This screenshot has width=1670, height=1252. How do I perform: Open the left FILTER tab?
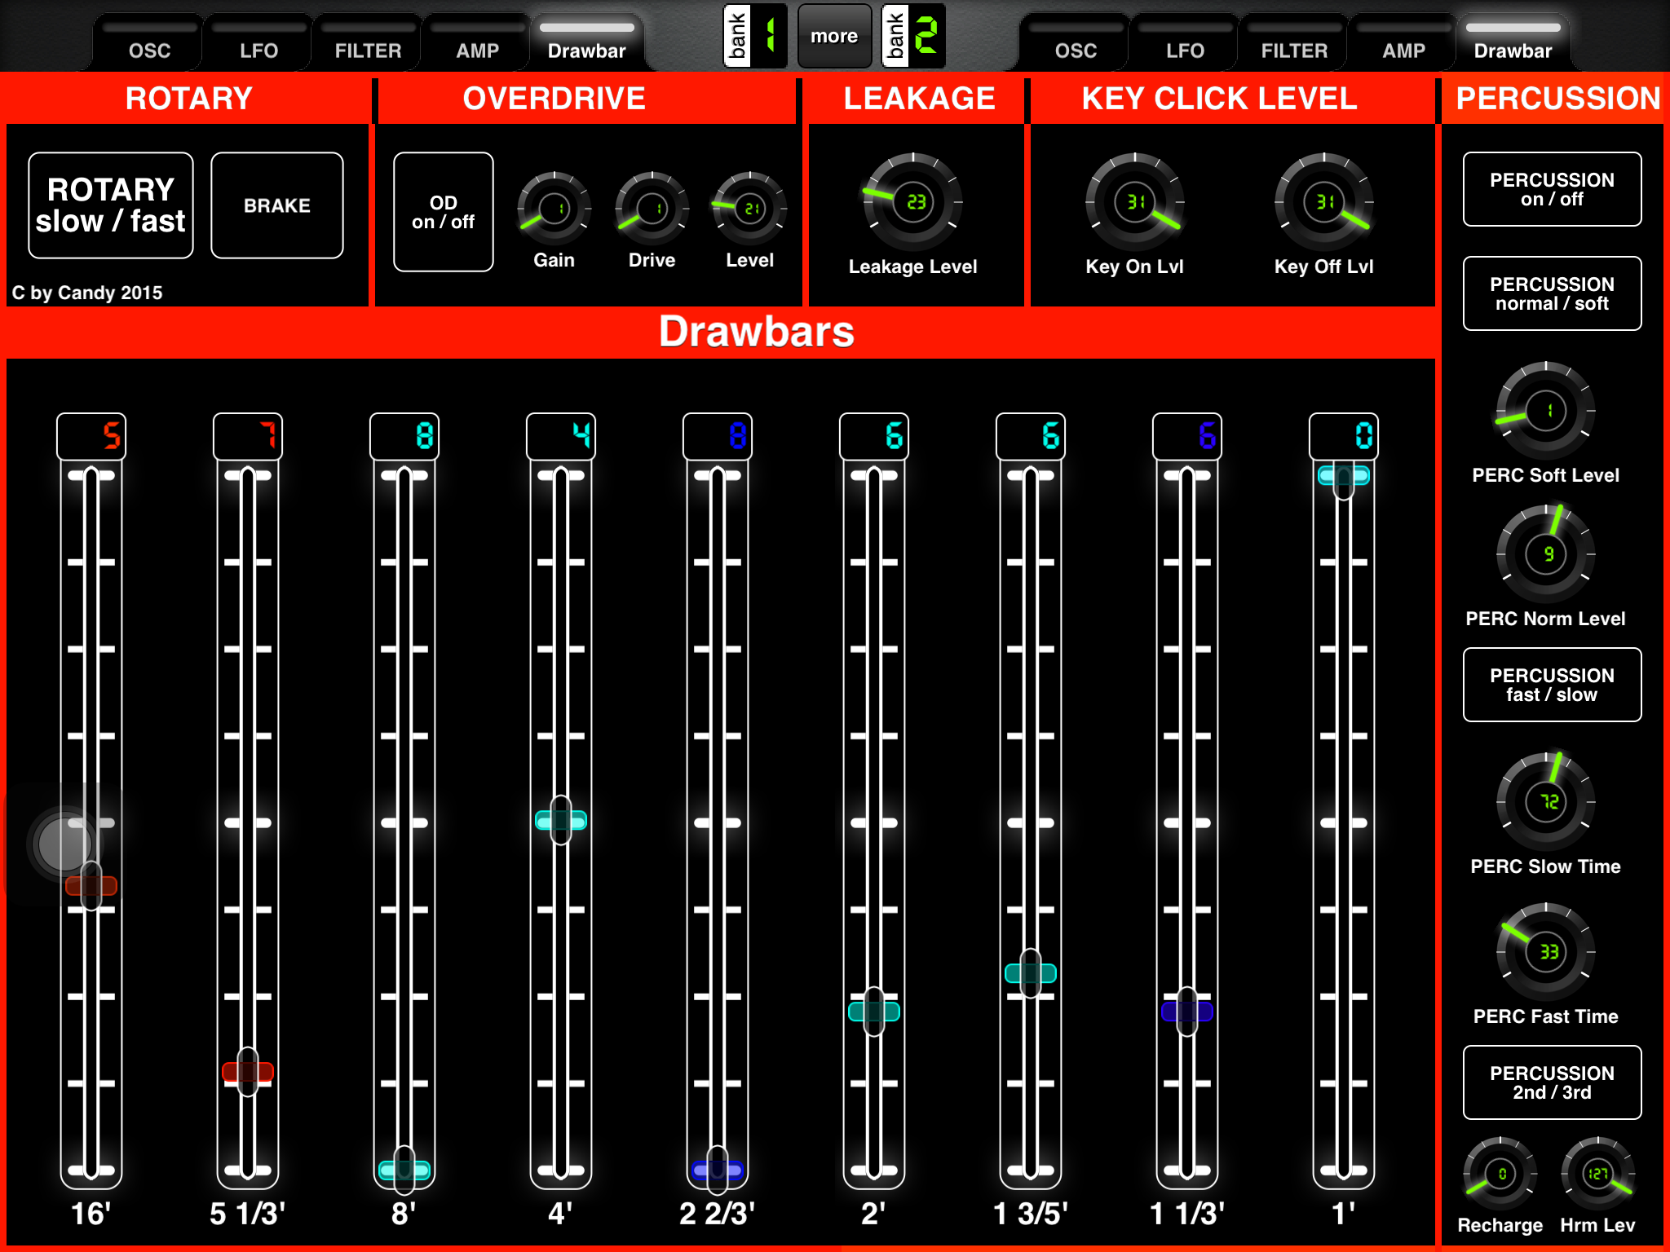click(368, 42)
